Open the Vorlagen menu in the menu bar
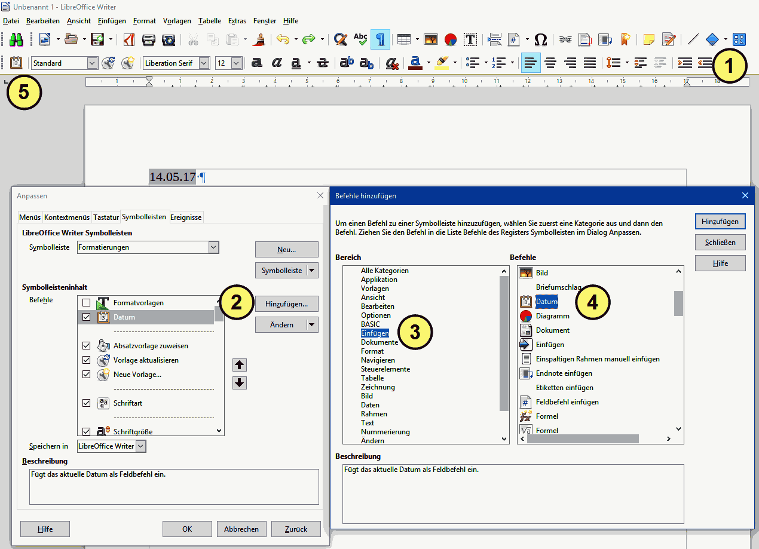The image size is (759, 549). pos(177,21)
